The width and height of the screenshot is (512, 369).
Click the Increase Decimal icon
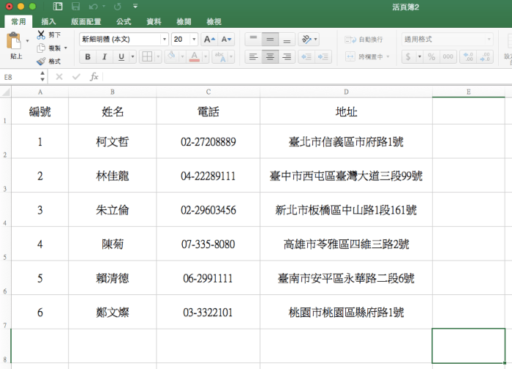click(x=468, y=57)
